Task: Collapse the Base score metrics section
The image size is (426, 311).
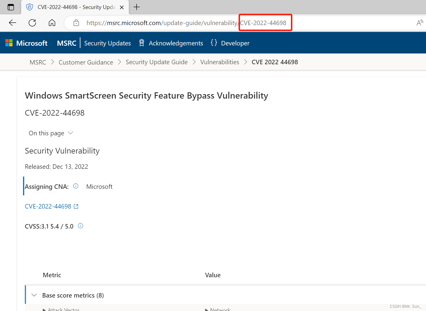Action: (34, 295)
